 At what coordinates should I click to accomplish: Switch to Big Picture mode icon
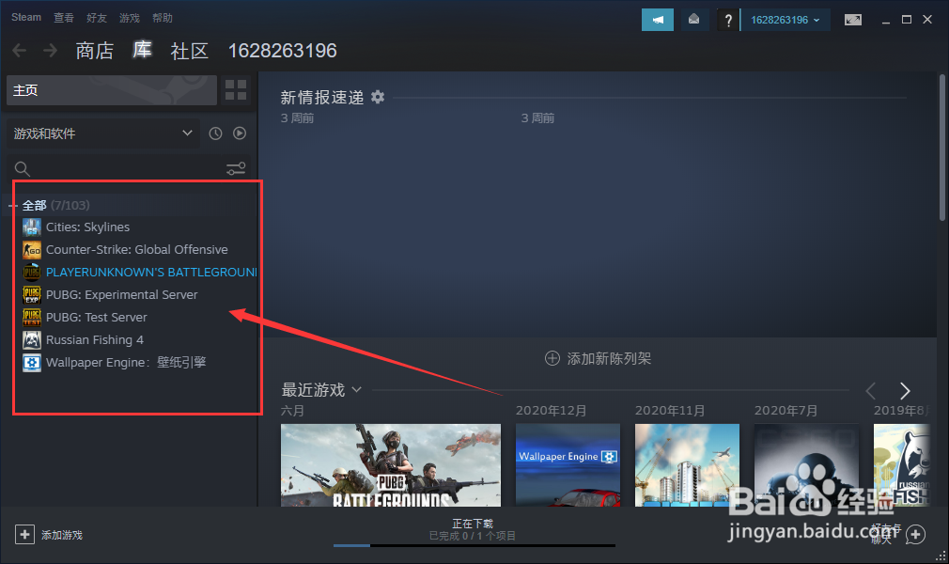coord(853,20)
